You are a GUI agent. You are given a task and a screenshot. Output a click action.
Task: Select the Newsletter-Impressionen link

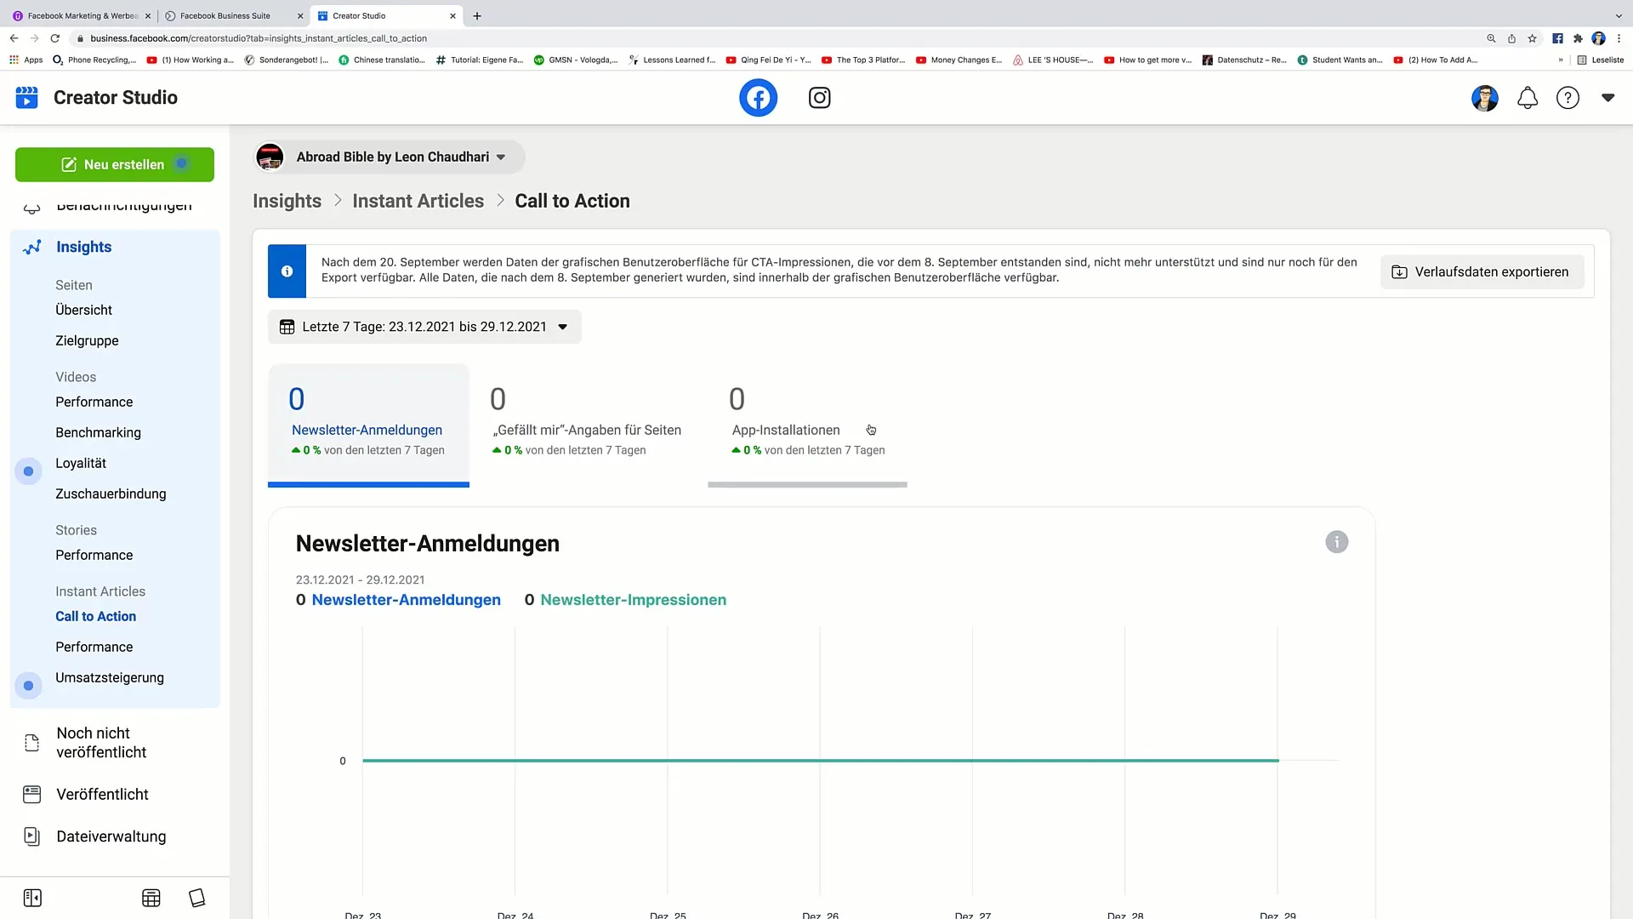point(634,599)
